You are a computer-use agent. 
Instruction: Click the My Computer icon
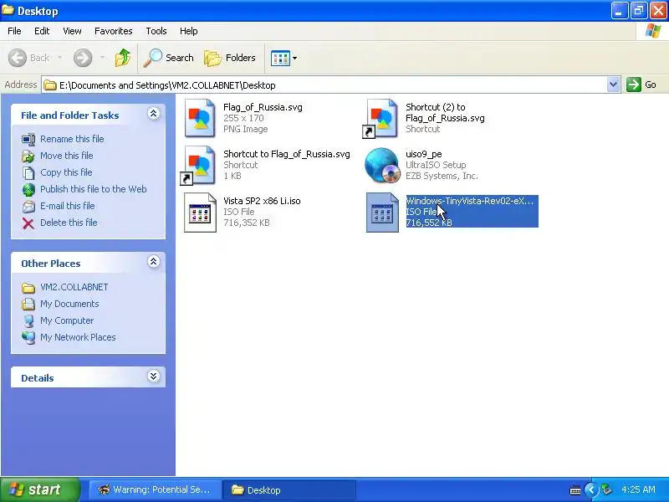click(28, 320)
